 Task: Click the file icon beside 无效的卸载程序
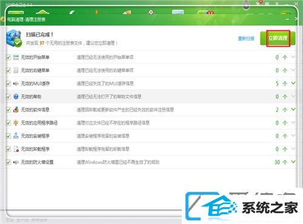(16, 149)
